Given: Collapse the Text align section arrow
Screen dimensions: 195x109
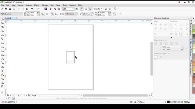Looking at the screenshot, I should pyautogui.click(x=172, y=38).
